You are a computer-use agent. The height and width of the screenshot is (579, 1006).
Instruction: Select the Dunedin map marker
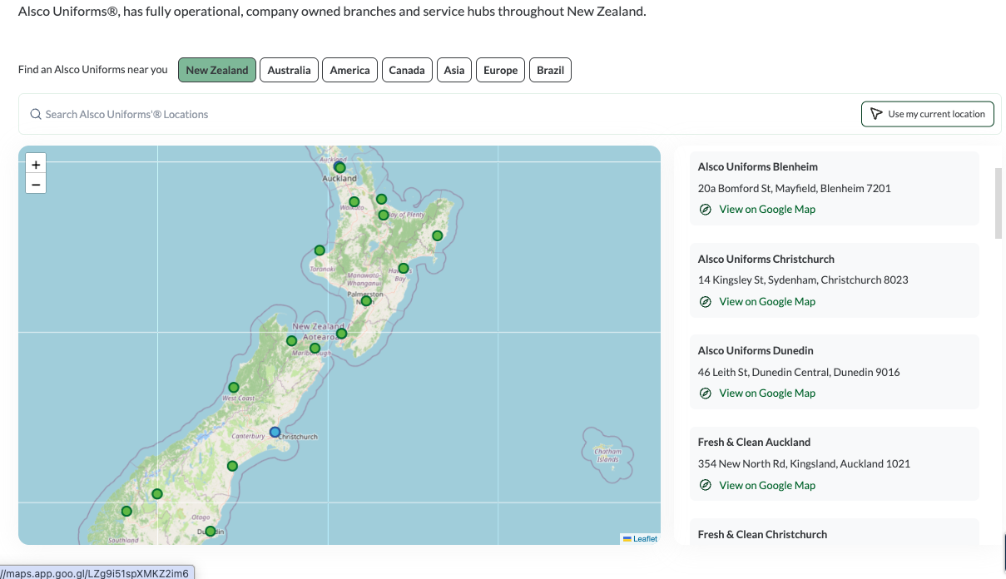tap(211, 531)
